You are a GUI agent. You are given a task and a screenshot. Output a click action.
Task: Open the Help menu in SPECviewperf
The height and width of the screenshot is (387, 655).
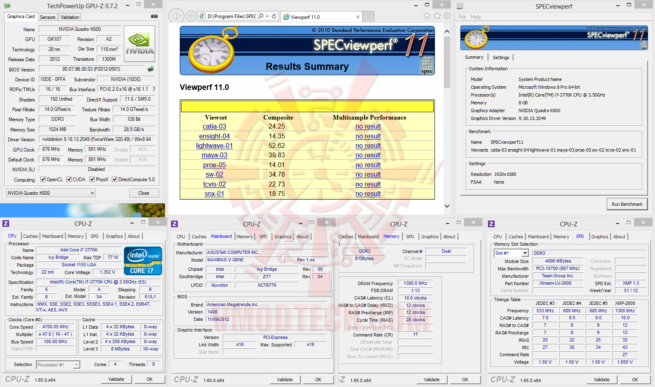[476, 17]
